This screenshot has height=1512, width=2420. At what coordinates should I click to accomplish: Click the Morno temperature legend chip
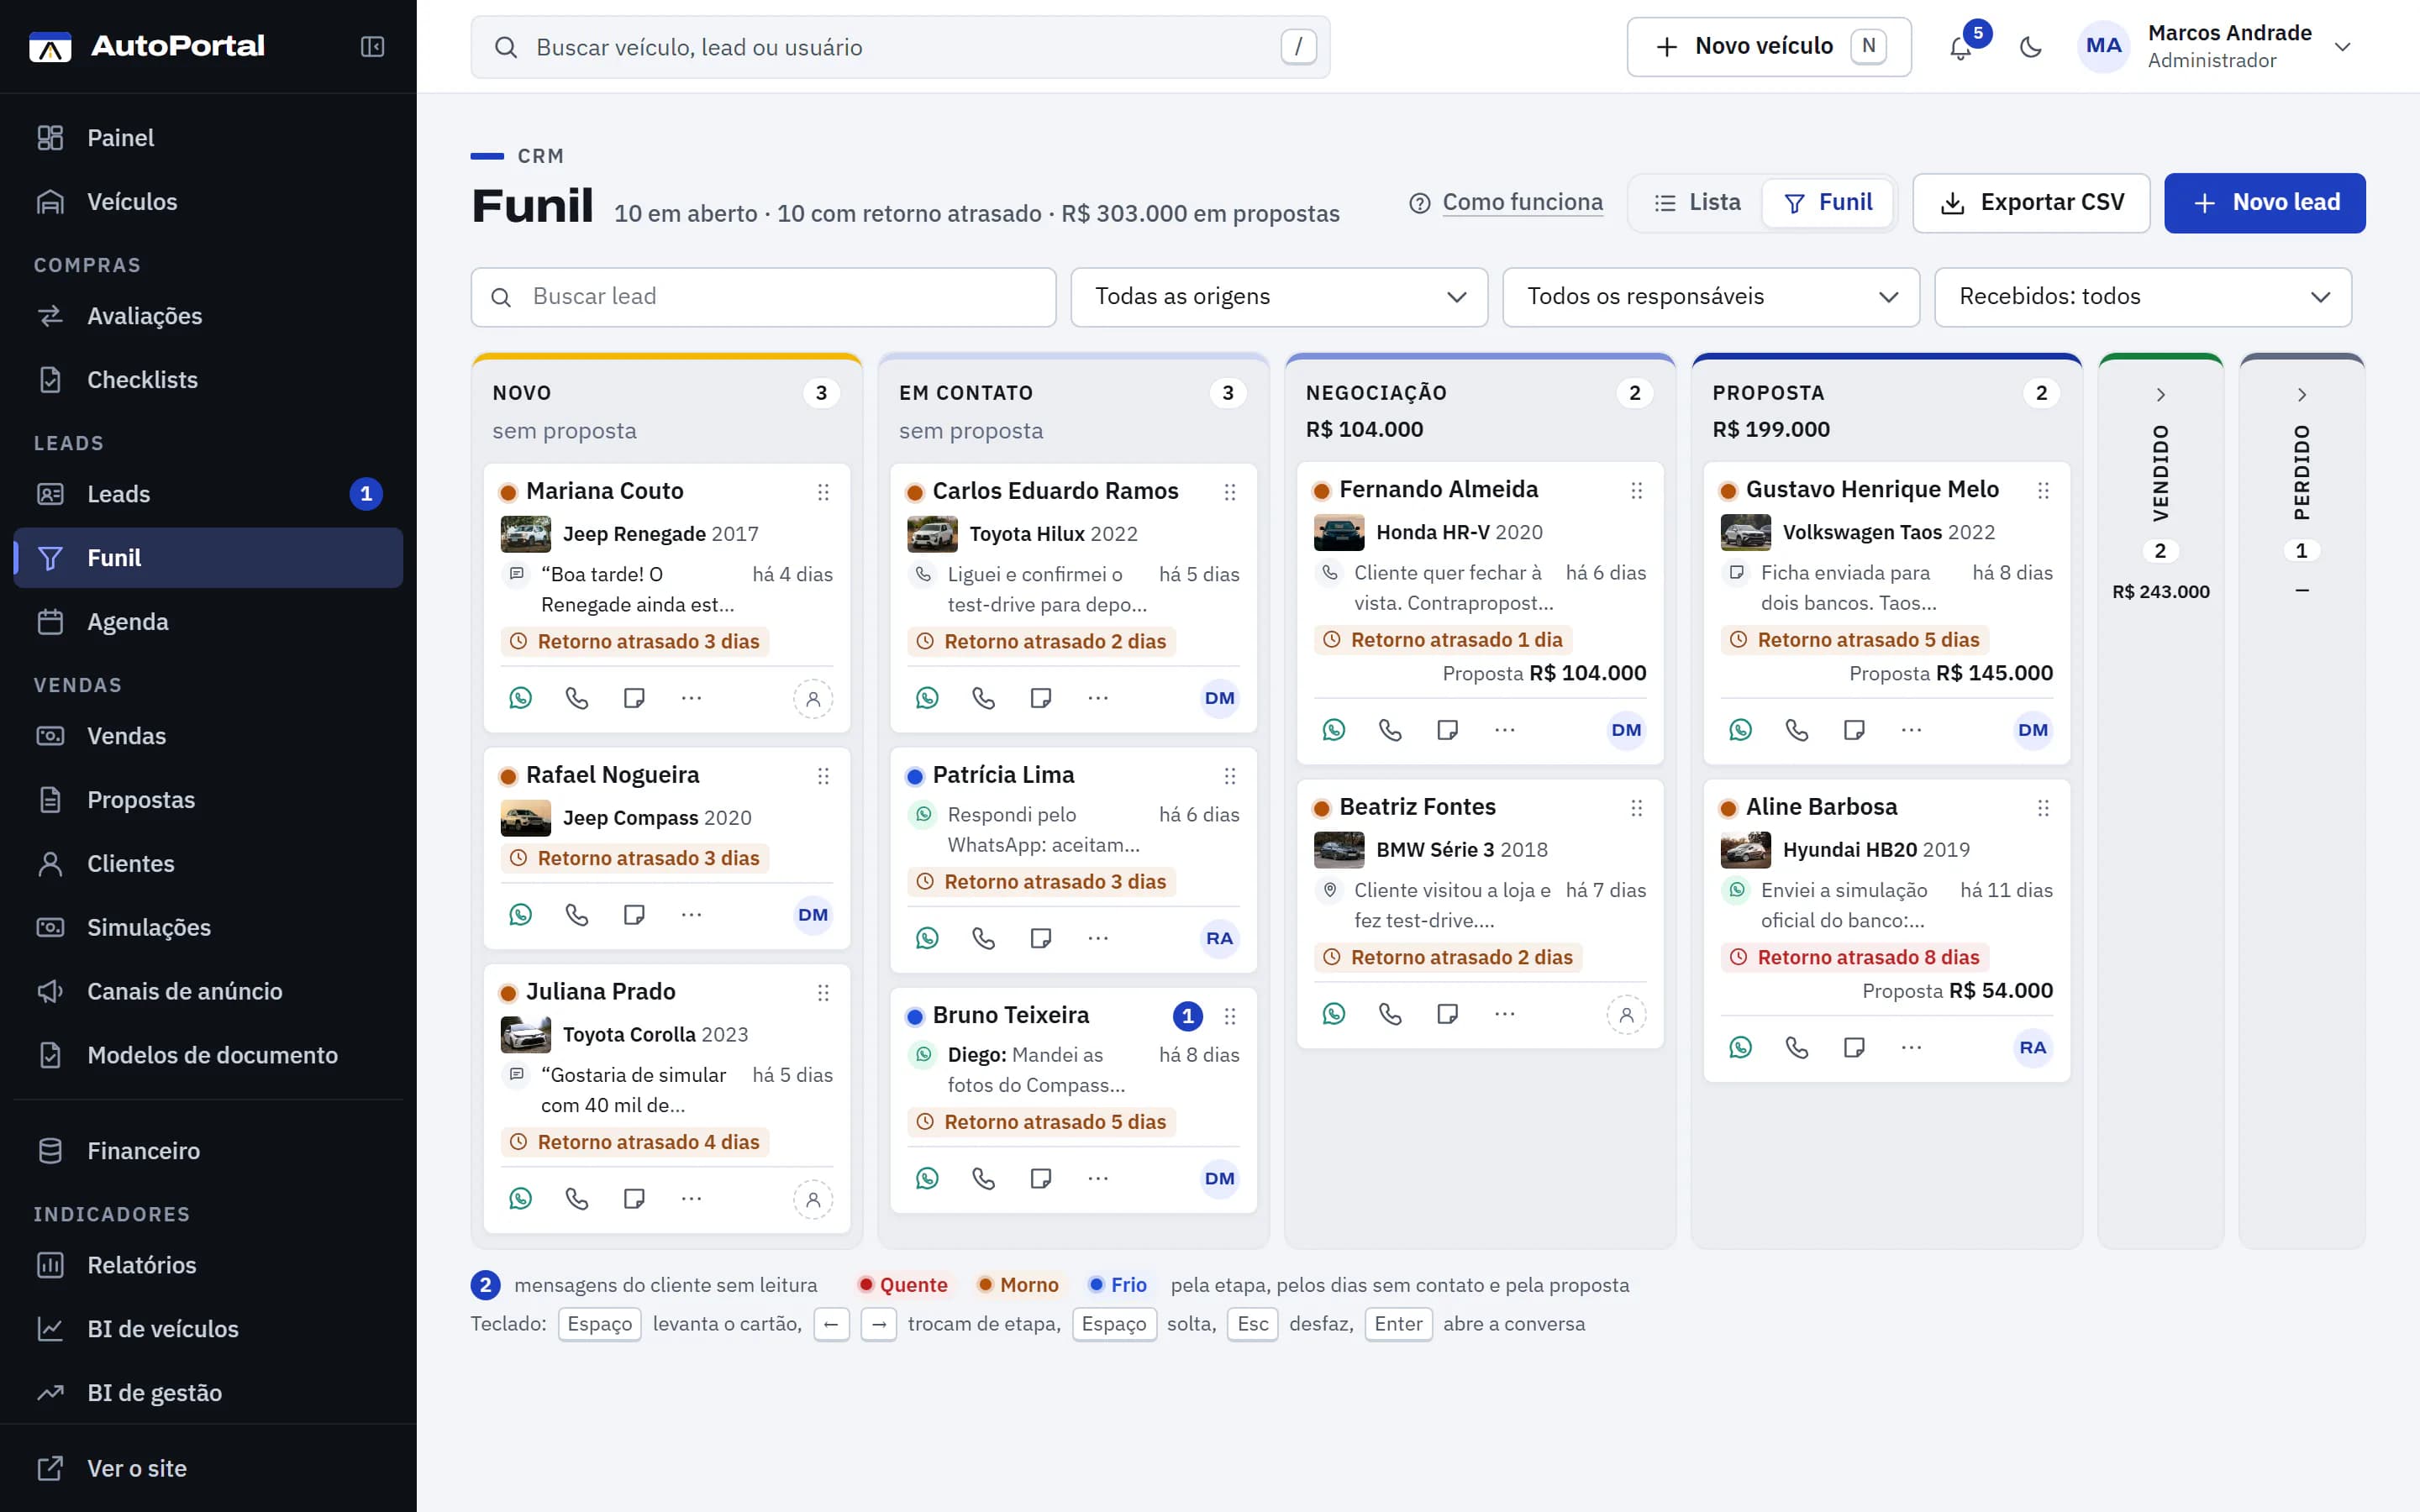[x=1019, y=1285]
